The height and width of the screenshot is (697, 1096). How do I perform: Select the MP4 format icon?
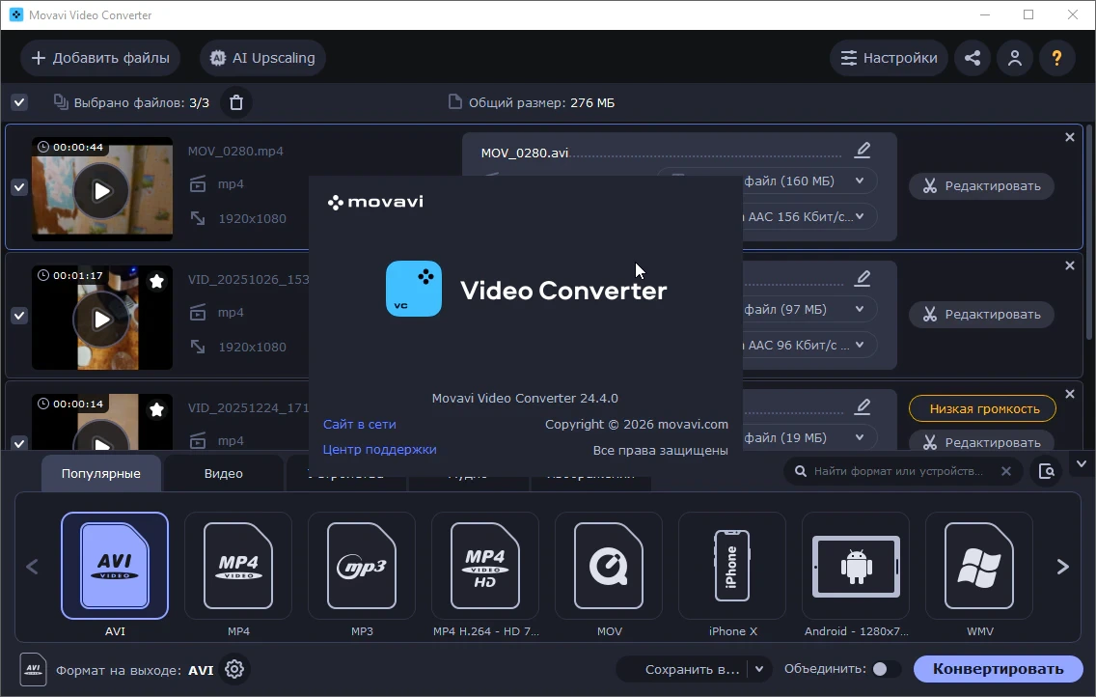click(x=238, y=566)
